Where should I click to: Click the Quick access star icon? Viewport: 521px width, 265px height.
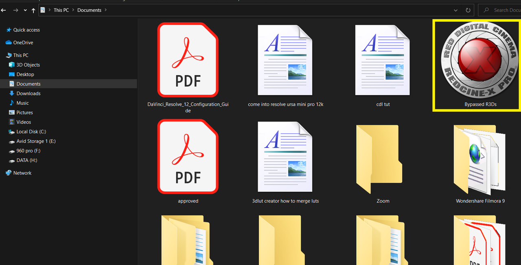click(9, 30)
